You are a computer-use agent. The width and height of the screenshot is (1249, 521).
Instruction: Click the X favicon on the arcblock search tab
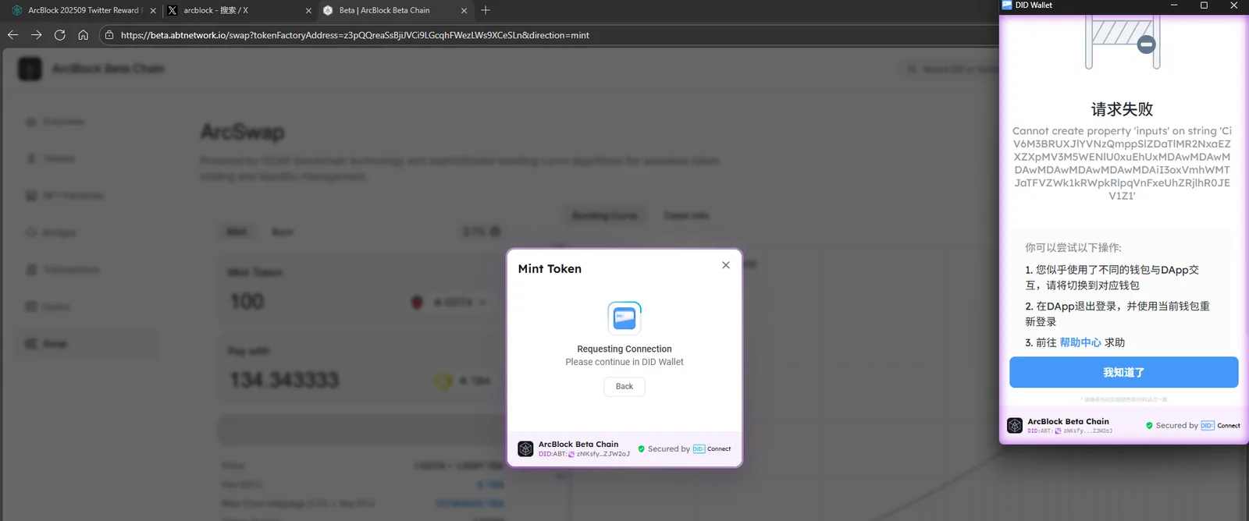tap(173, 10)
